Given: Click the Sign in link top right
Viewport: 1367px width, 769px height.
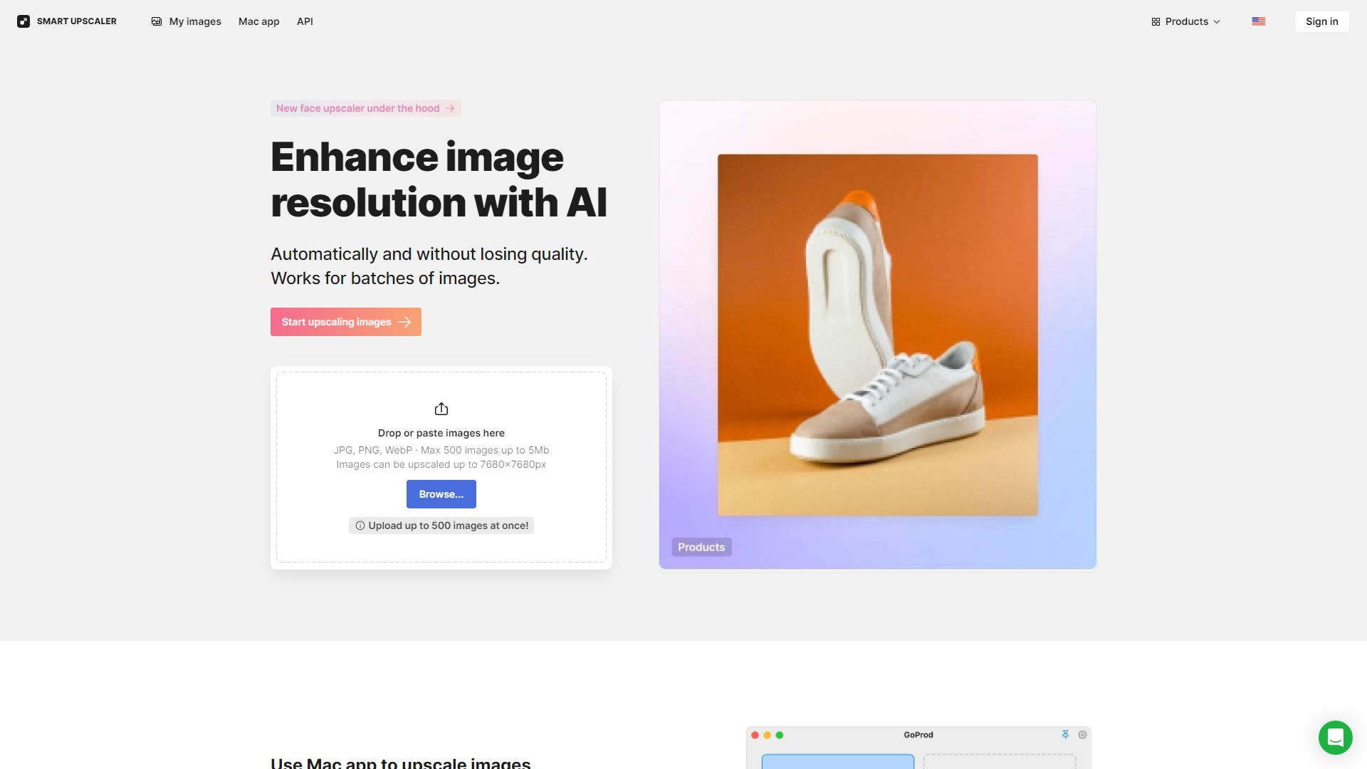Looking at the screenshot, I should 1321,21.
